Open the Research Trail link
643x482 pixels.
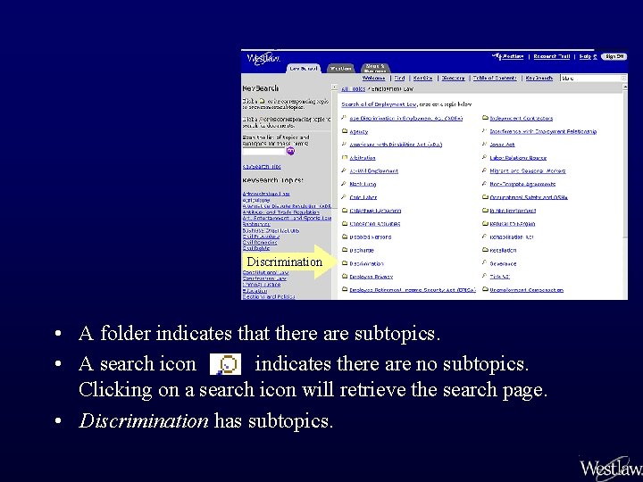coord(552,56)
